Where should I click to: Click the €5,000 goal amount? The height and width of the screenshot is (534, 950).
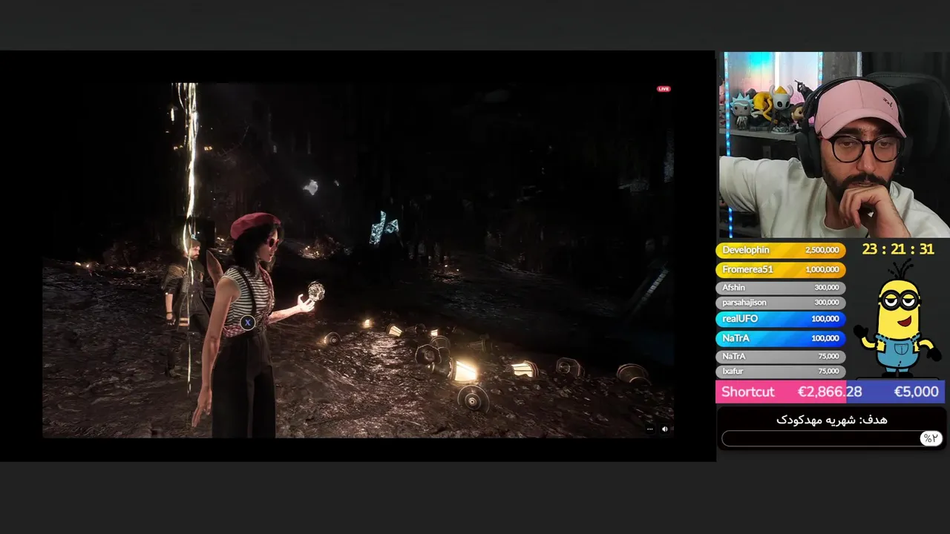916,392
